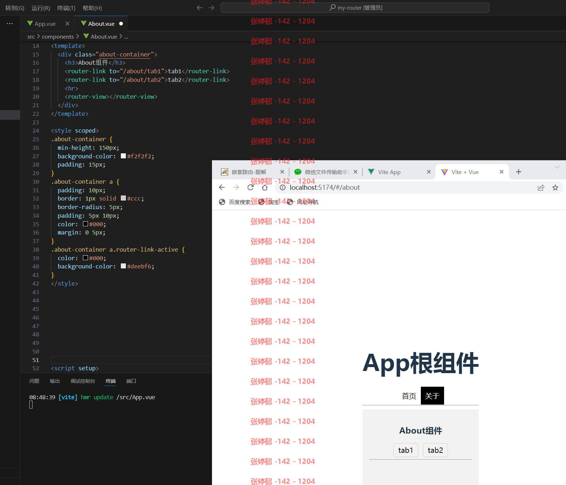Click the 首页 router link
Screen dimensions: 566x485
pyautogui.click(x=409, y=396)
